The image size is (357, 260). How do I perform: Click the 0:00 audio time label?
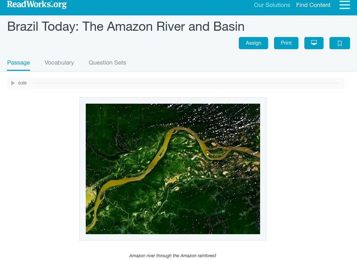click(x=22, y=83)
